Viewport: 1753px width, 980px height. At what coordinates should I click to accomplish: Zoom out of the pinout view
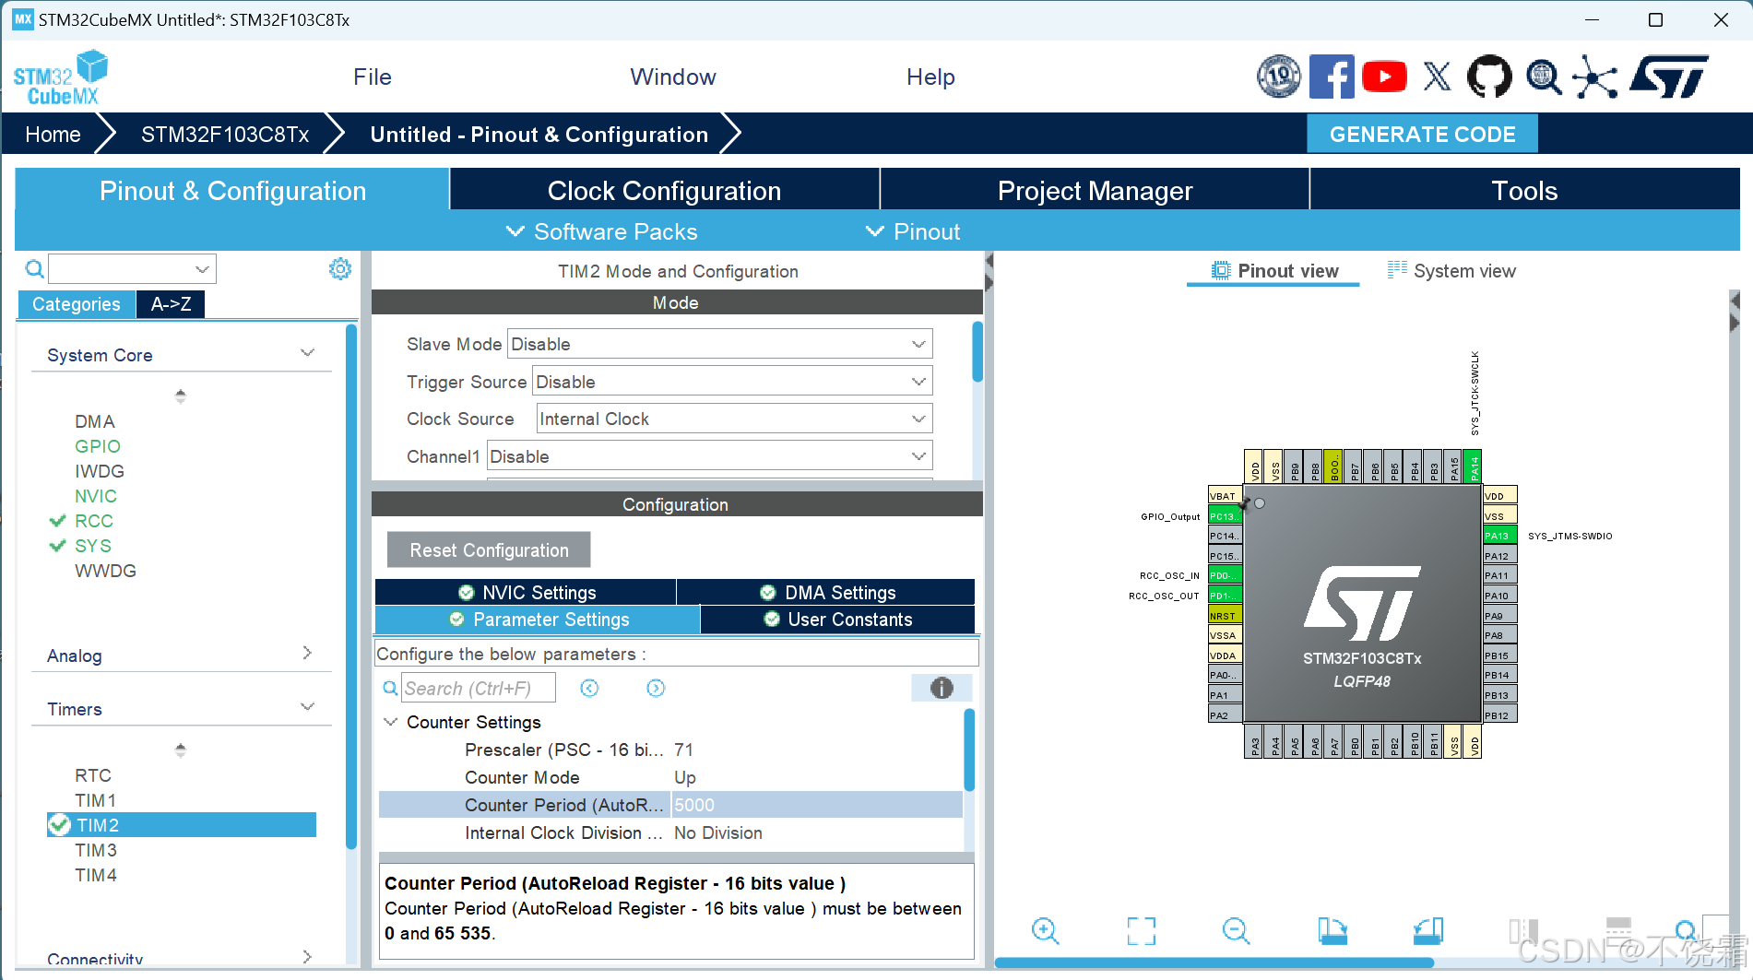(1236, 931)
